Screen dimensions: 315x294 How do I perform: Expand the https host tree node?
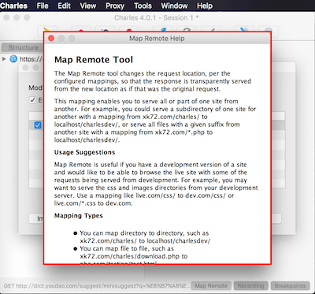point(4,59)
